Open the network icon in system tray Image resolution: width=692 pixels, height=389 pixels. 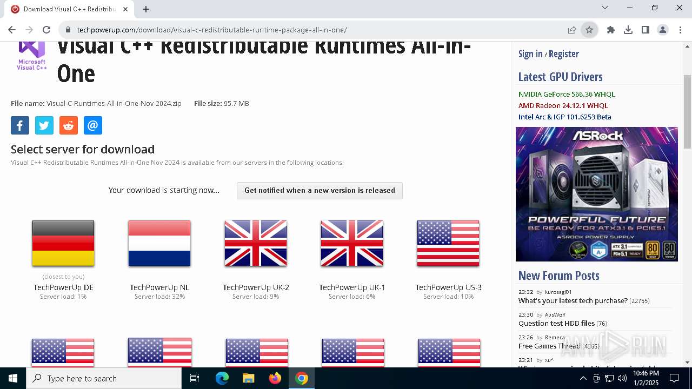click(x=609, y=378)
